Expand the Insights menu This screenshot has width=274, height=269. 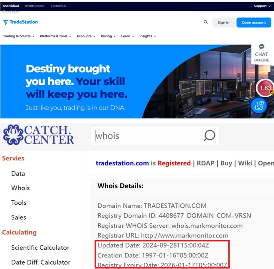coord(148,36)
